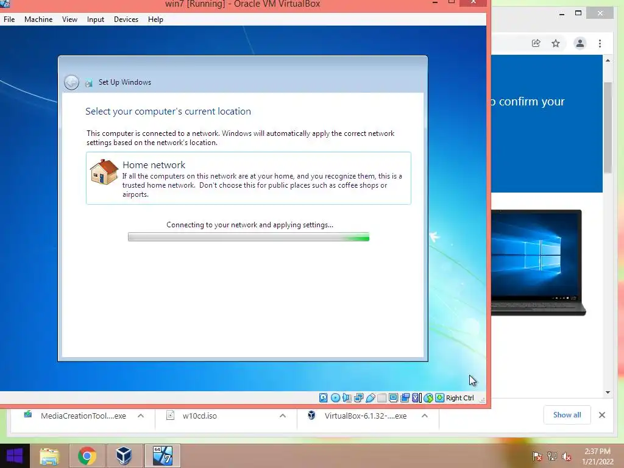Open the File menu in VirtualBox

[9, 19]
